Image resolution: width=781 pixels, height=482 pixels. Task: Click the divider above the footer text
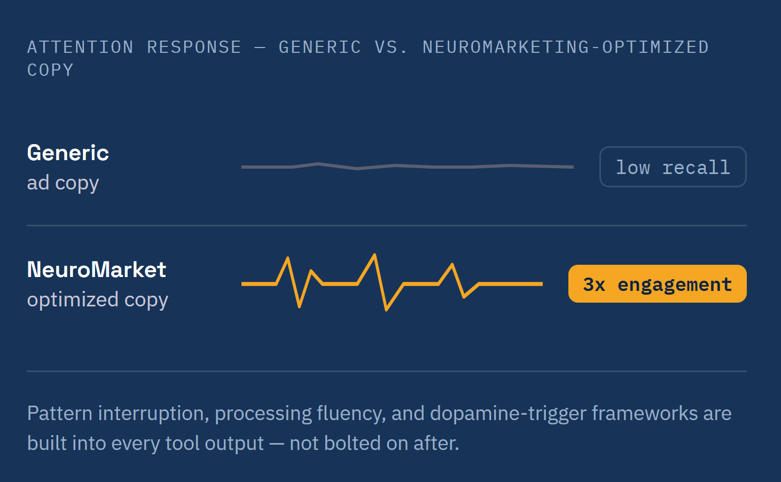(x=387, y=371)
